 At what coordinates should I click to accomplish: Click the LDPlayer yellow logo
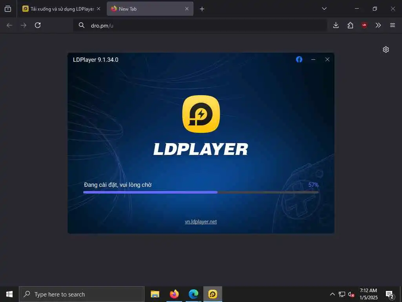coord(201,114)
